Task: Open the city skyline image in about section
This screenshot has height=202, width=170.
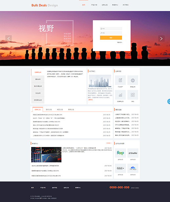Action: 100,81
